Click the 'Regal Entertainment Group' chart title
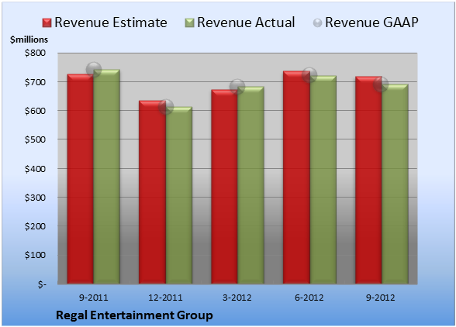This screenshot has height=327, width=456. click(x=134, y=315)
